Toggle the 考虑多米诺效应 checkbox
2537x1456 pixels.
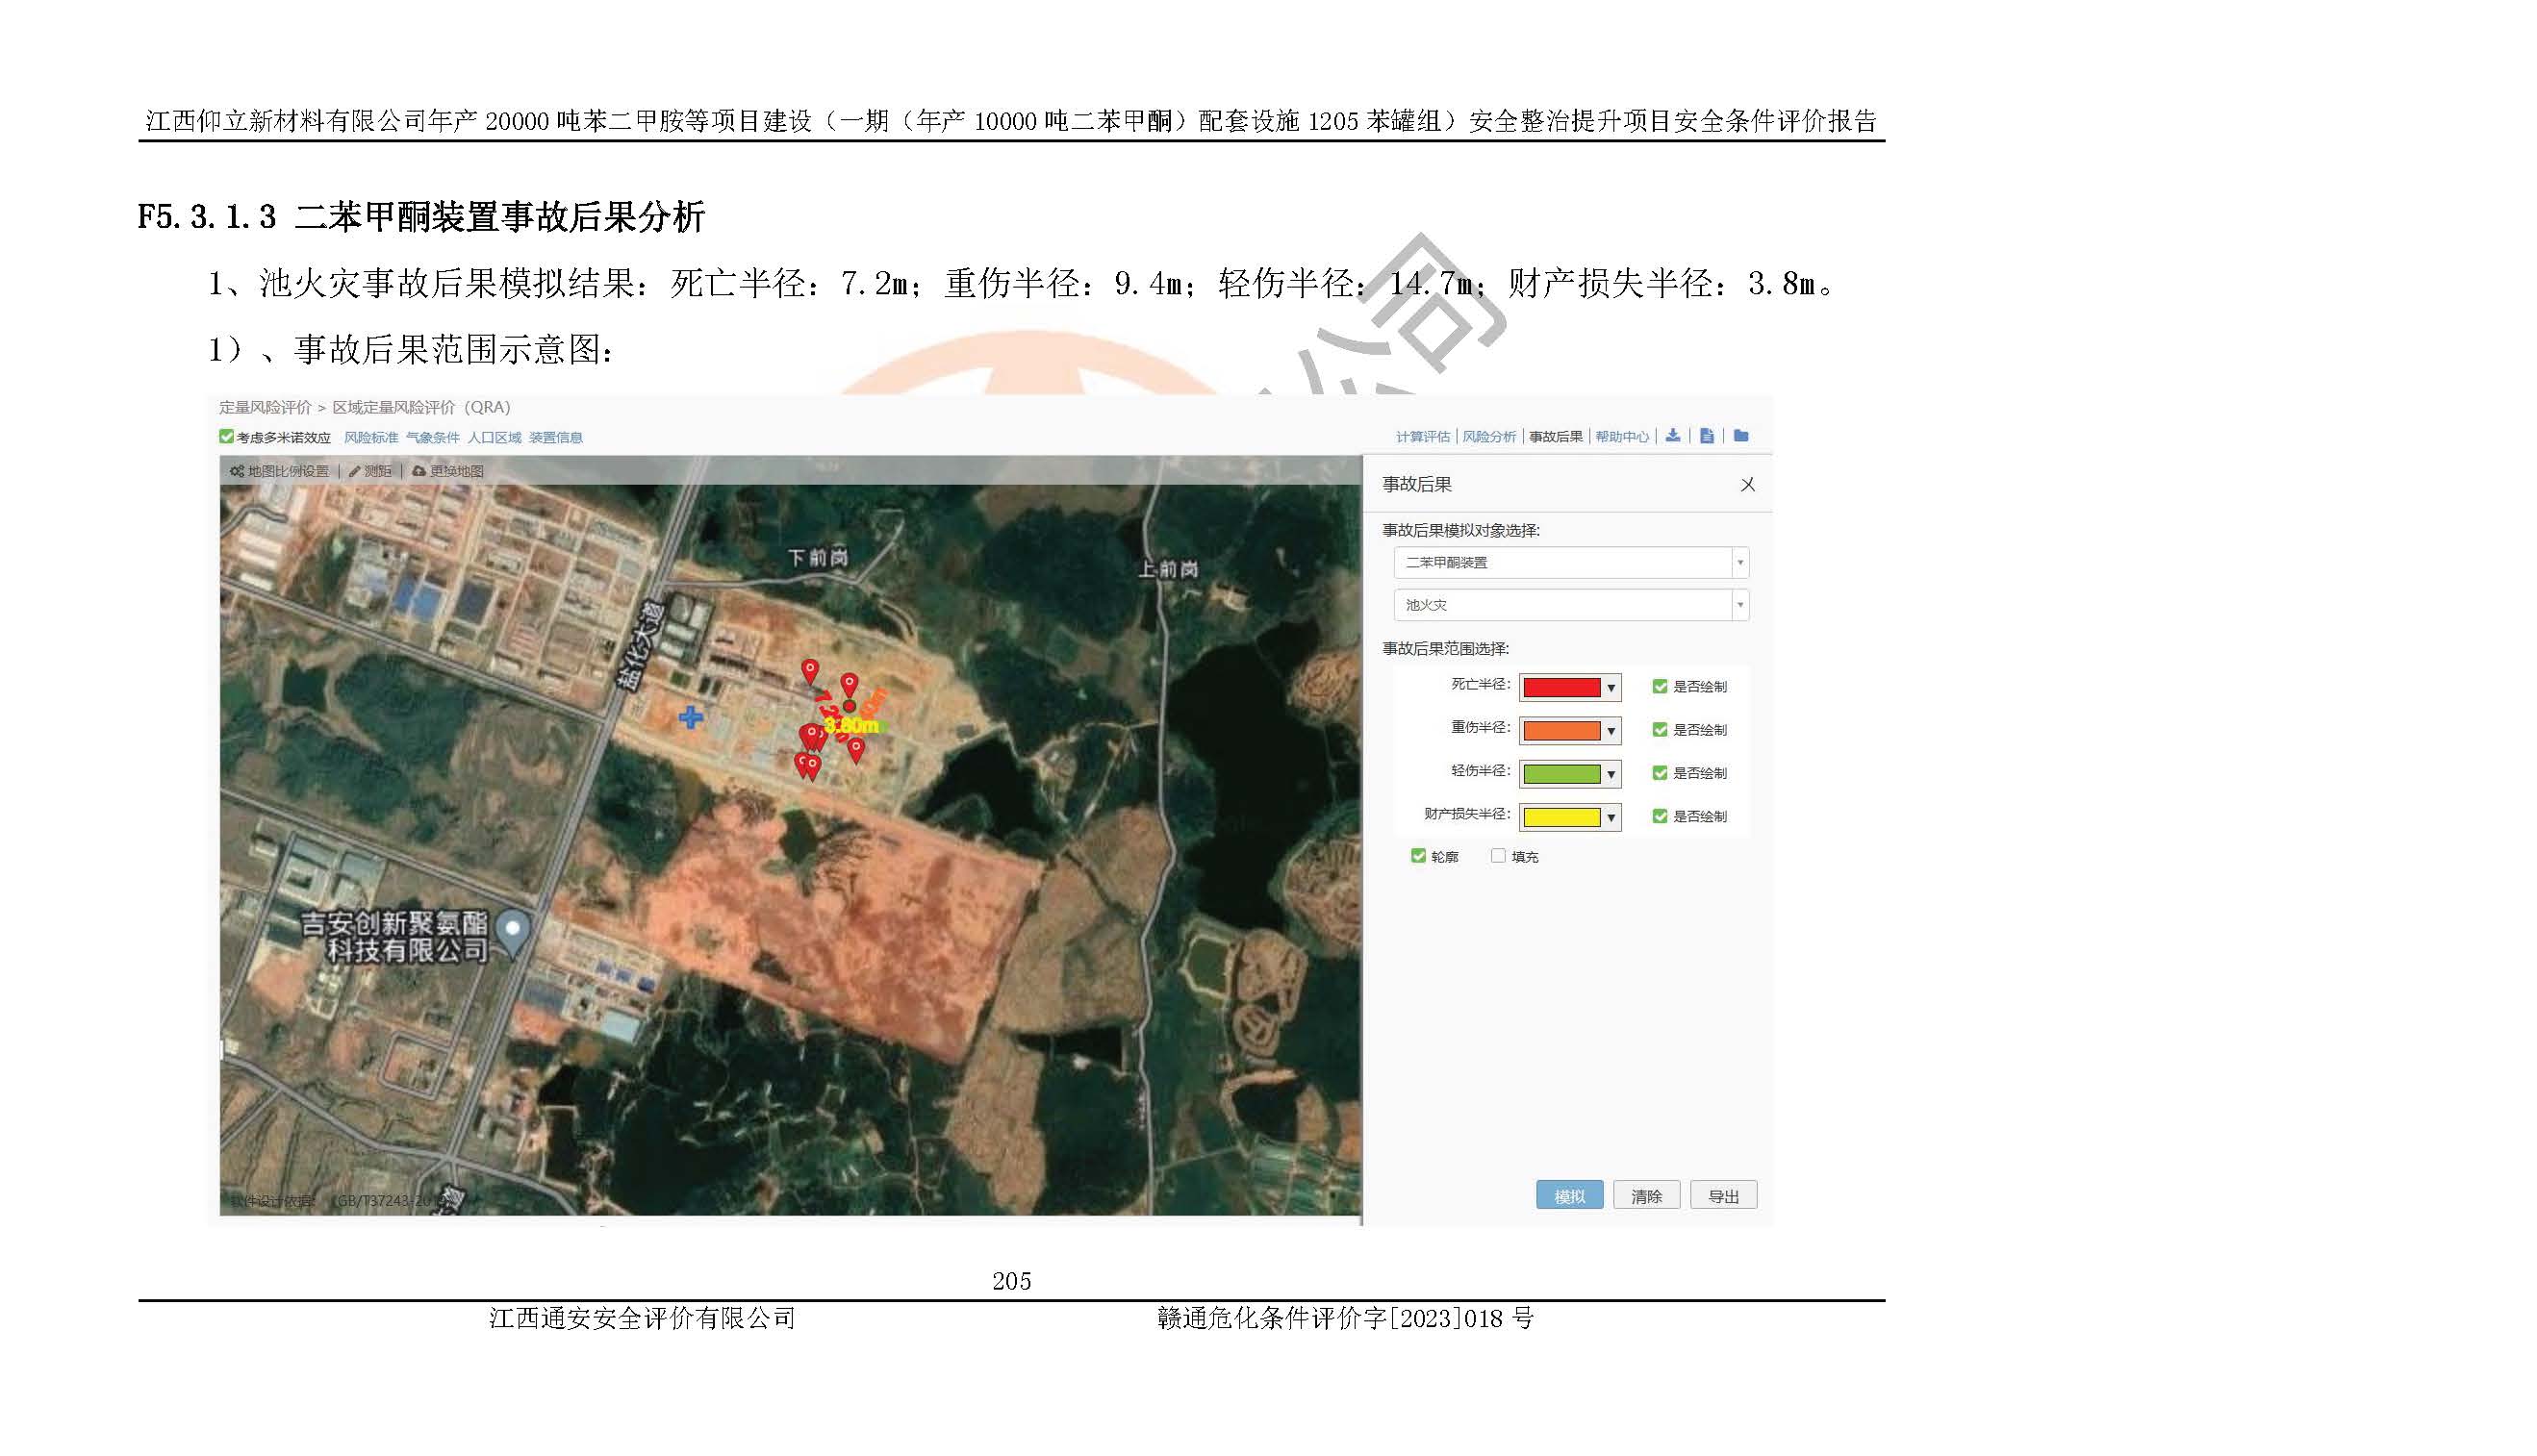[227, 437]
